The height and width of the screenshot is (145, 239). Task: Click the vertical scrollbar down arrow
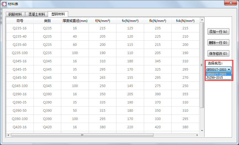click(202, 130)
